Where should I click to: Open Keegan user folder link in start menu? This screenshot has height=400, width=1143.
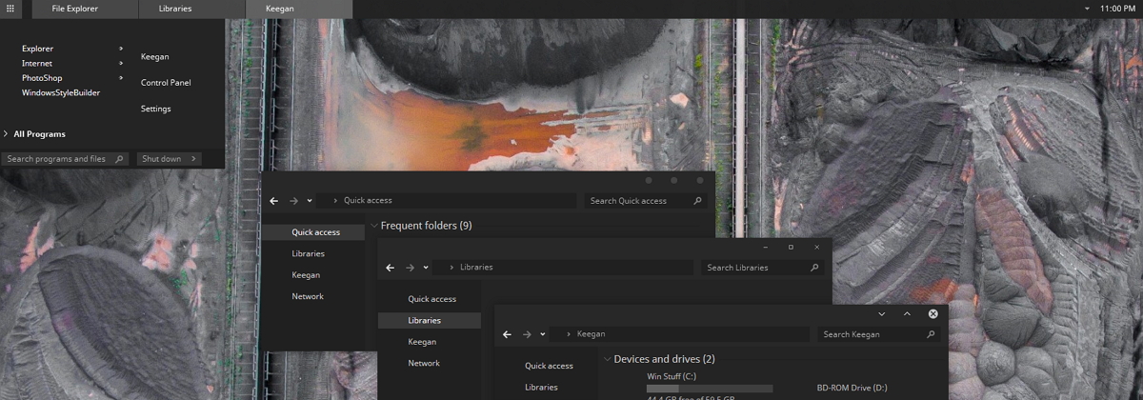coord(155,57)
